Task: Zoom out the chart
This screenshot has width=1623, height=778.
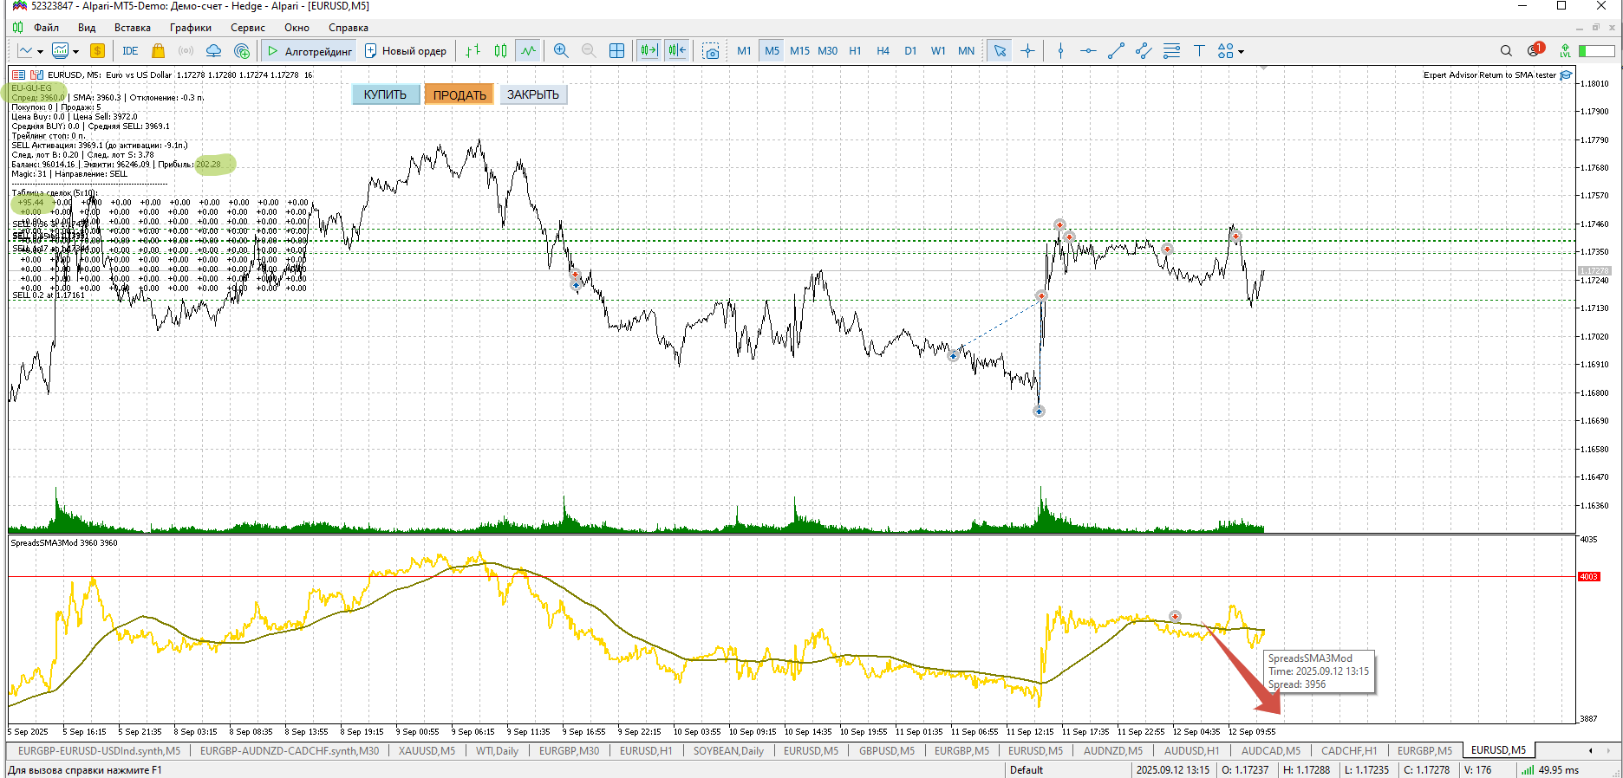Action: (x=589, y=51)
